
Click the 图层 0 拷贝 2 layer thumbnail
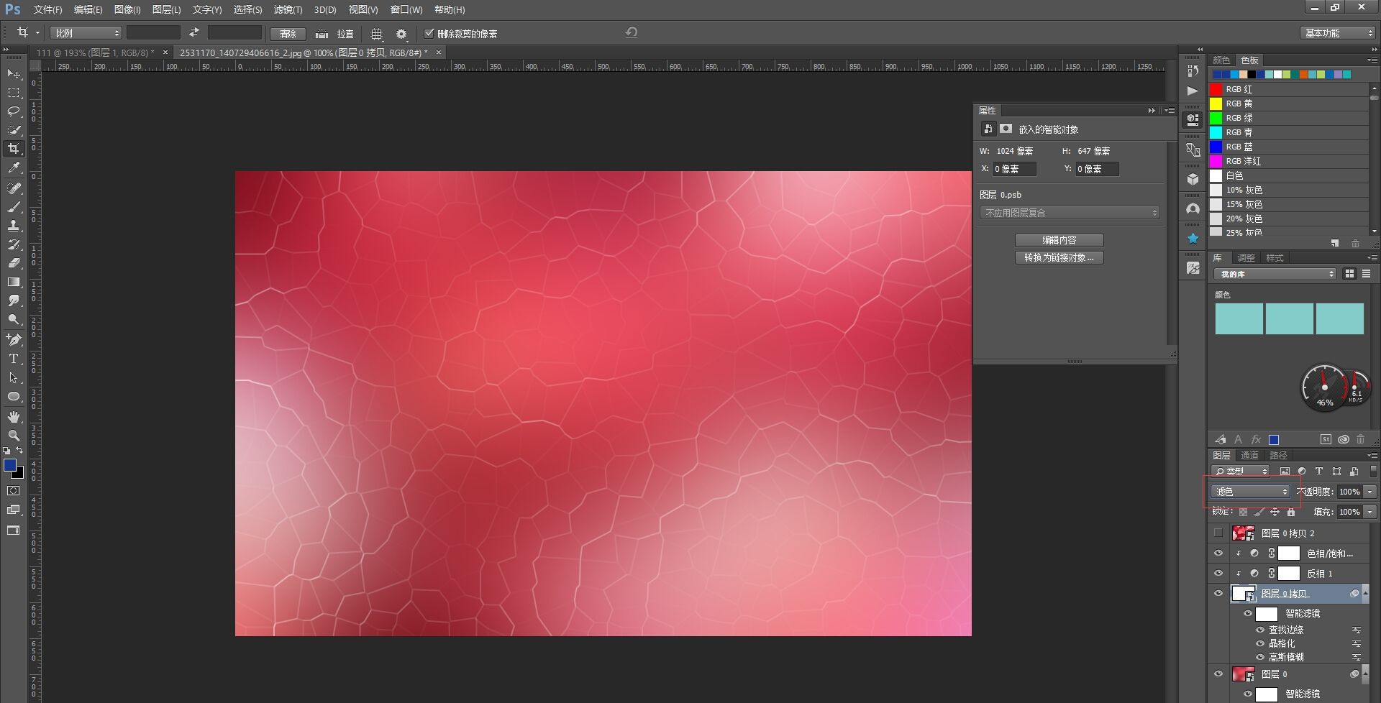point(1243,533)
